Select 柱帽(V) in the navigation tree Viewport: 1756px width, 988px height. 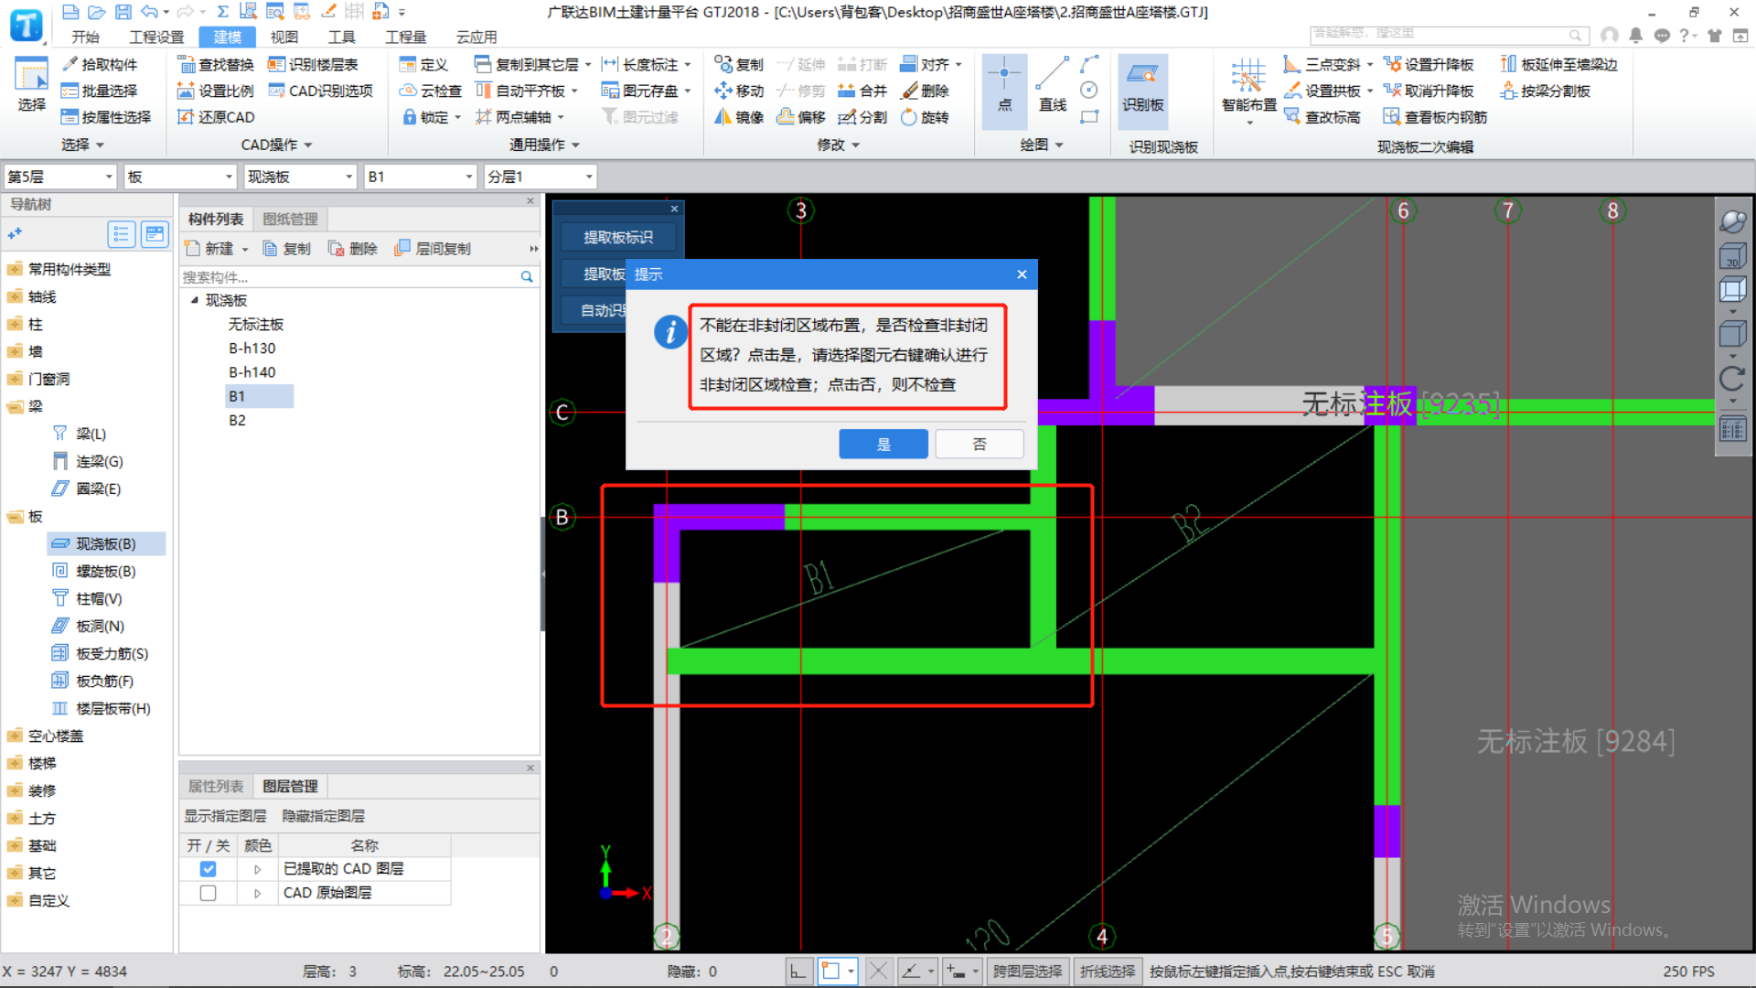pos(88,598)
